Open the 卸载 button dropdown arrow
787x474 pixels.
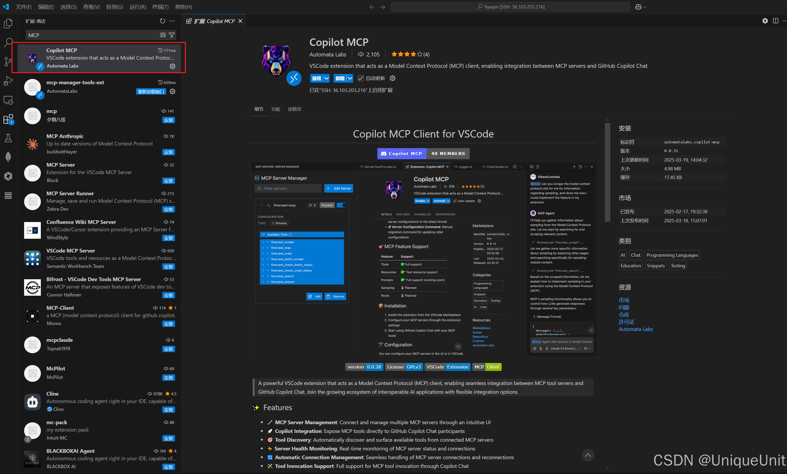pos(349,78)
